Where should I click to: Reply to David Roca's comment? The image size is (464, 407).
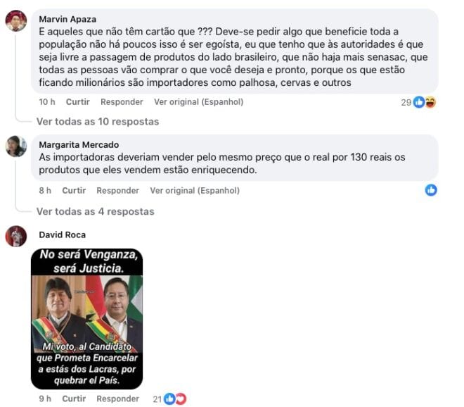[x=118, y=399]
